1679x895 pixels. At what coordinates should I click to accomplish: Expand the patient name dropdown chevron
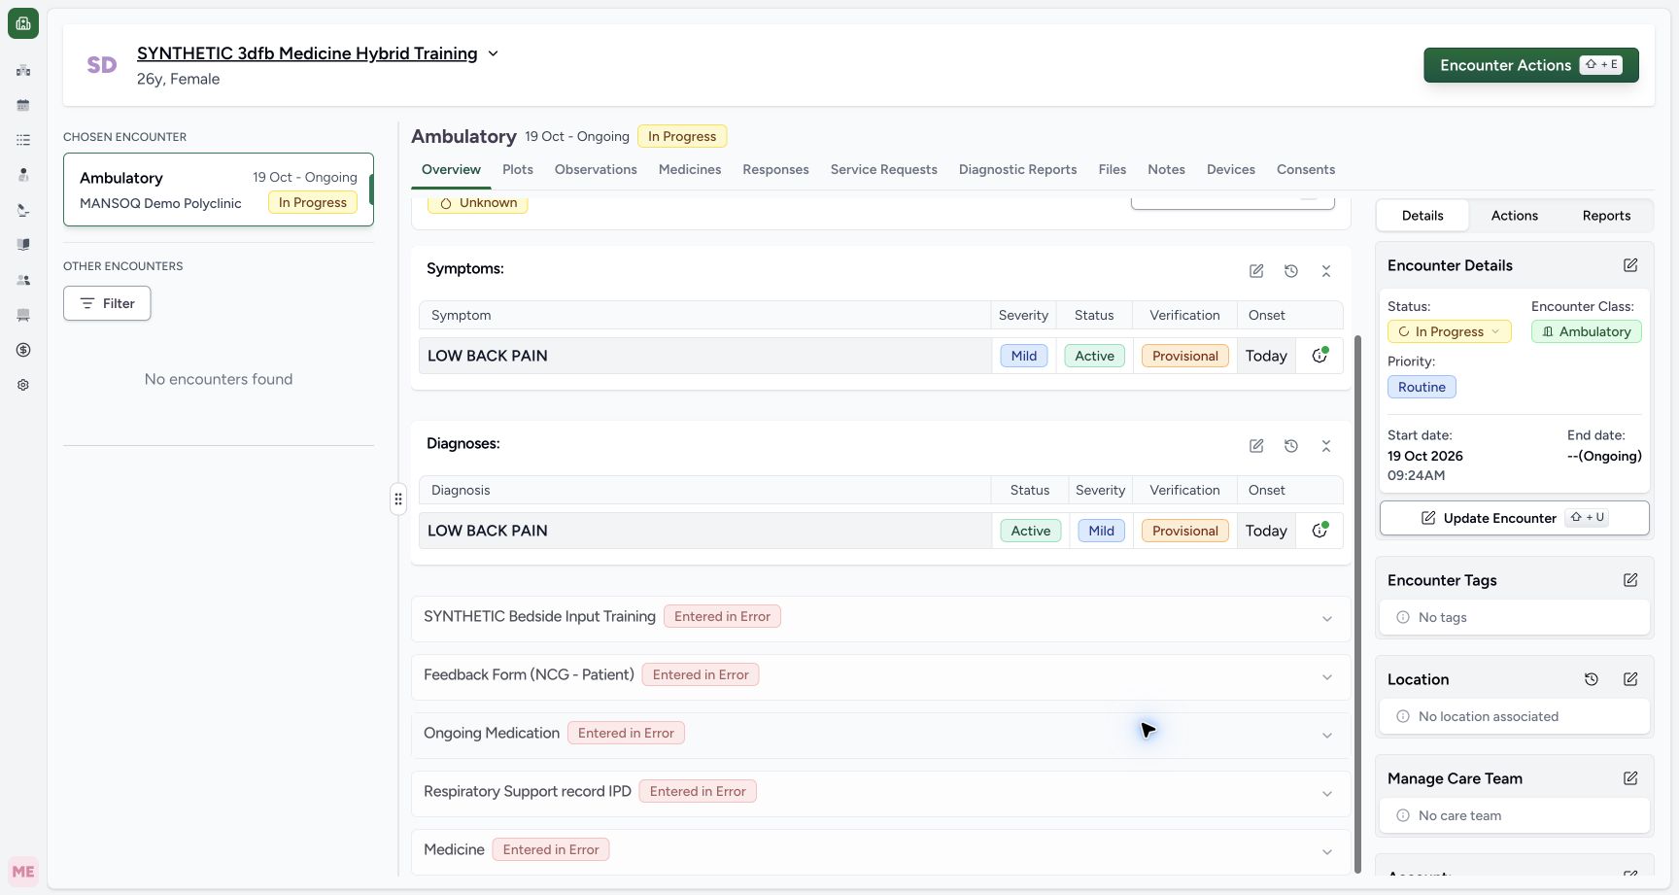click(493, 53)
